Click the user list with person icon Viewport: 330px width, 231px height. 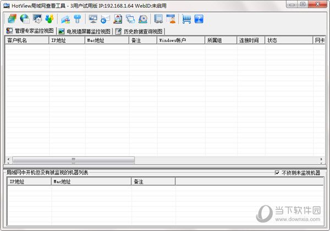click(x=171, y=19)
